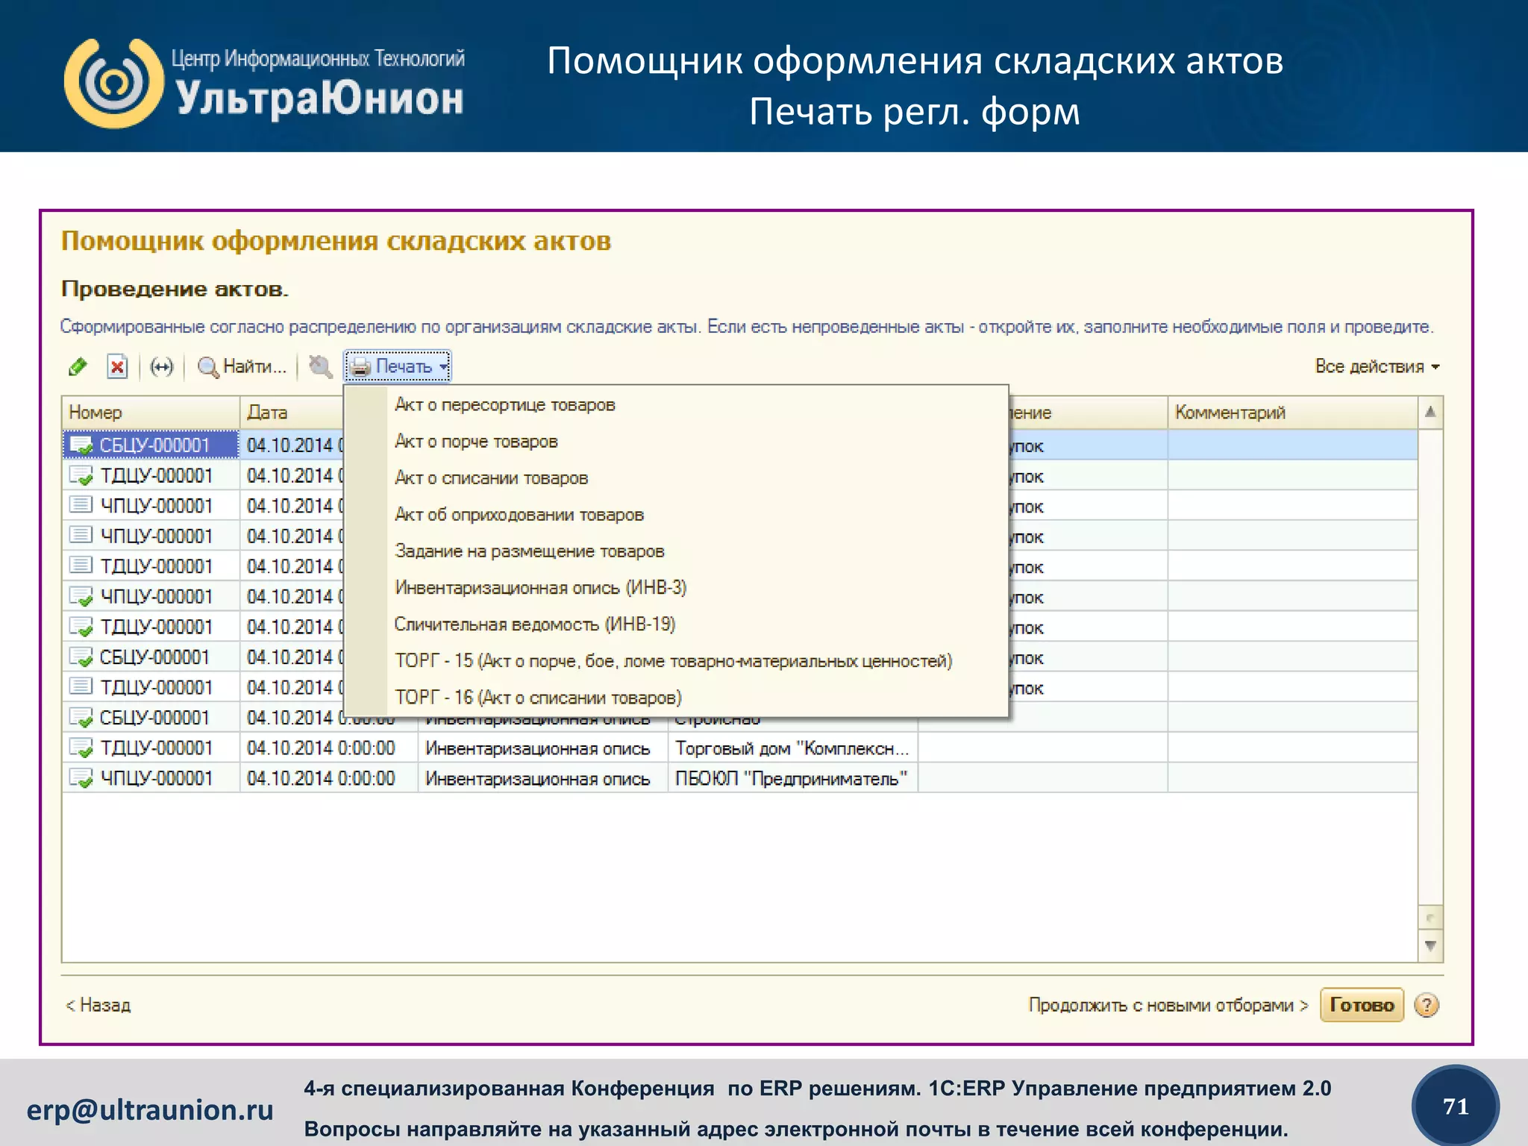Click last row's Инвентаризационная опись cell

click(x=542, y=778)
